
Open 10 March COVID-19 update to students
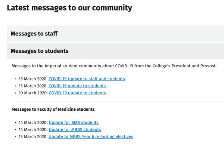[x=77, y=93]
